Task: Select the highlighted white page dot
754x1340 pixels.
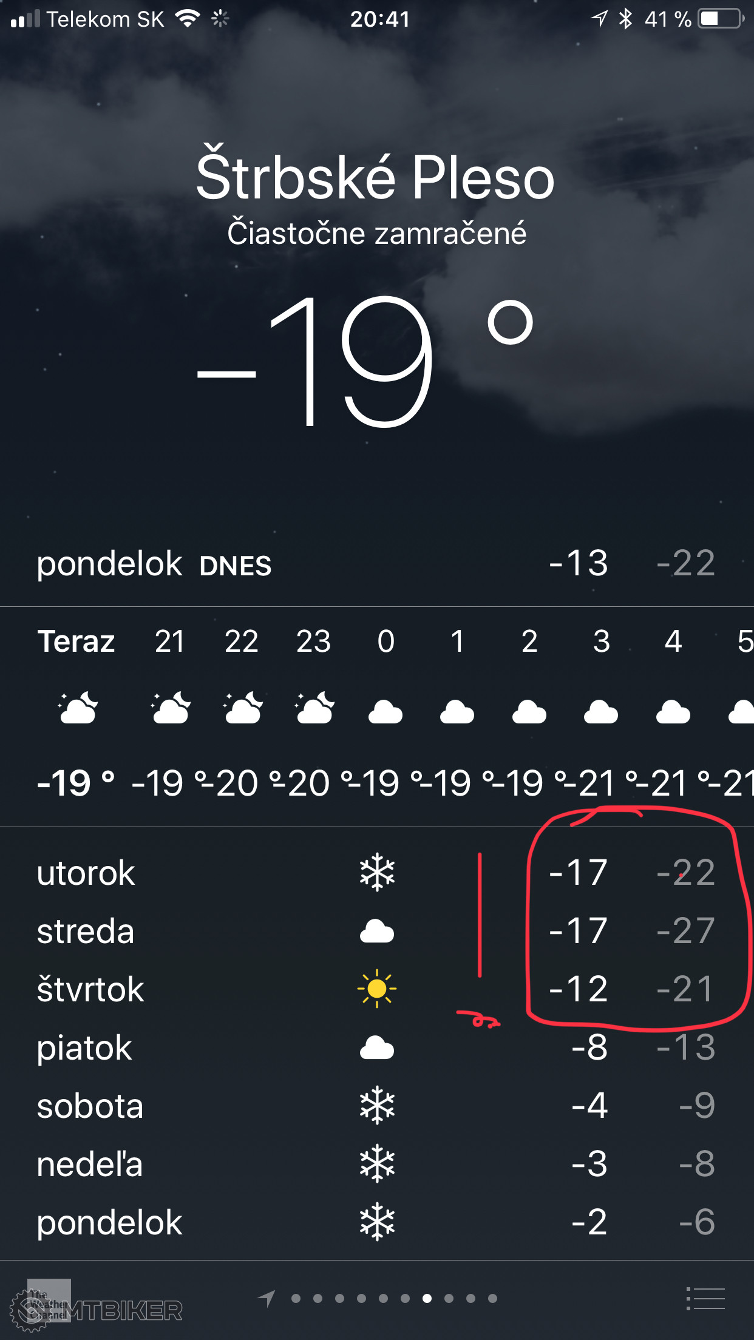Action: coord(427,1298)
